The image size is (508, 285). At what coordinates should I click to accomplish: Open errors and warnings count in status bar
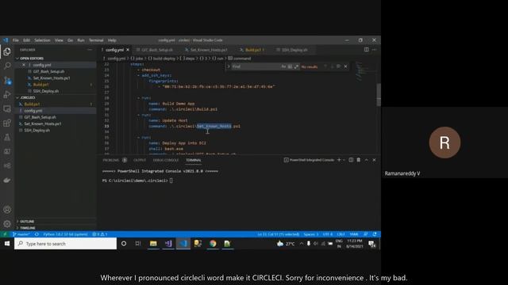(x=100, y=234)
